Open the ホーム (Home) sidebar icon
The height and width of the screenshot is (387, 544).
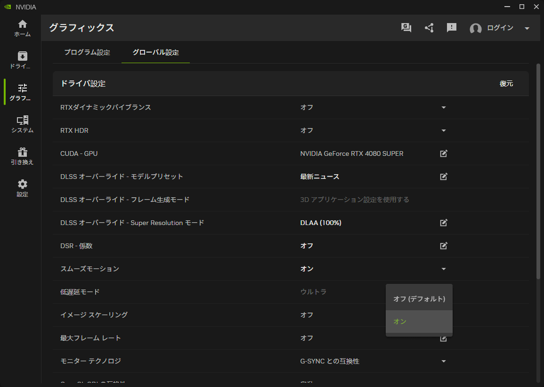(x=22, y=28)
